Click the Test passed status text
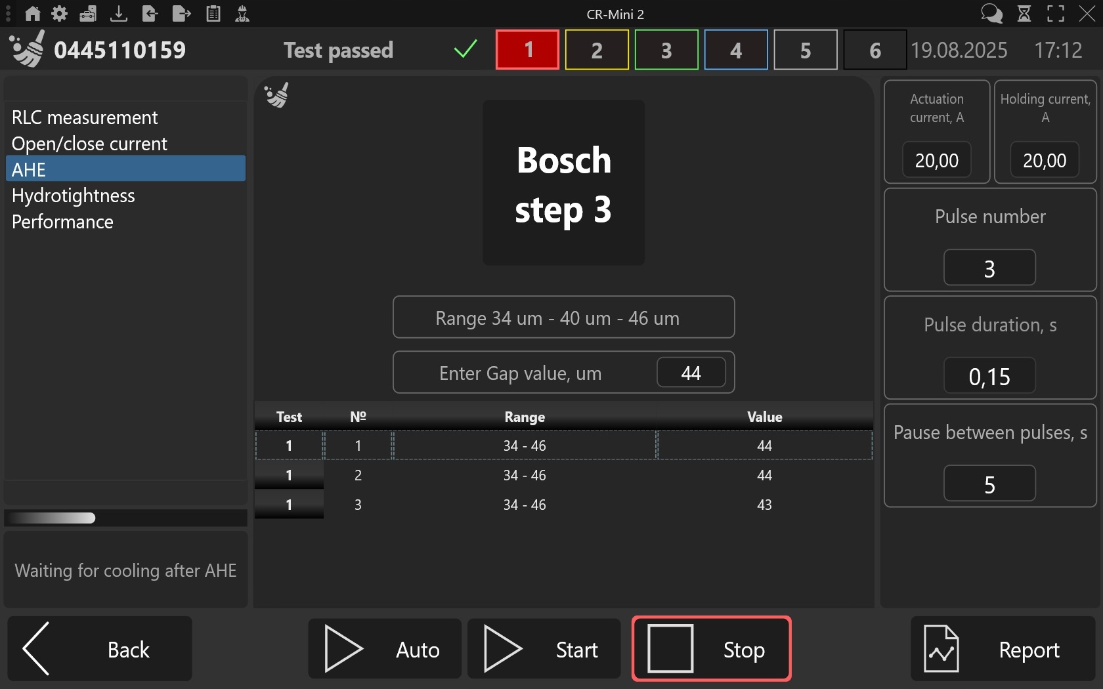The image size is (1103, 689). pos(339,50)
